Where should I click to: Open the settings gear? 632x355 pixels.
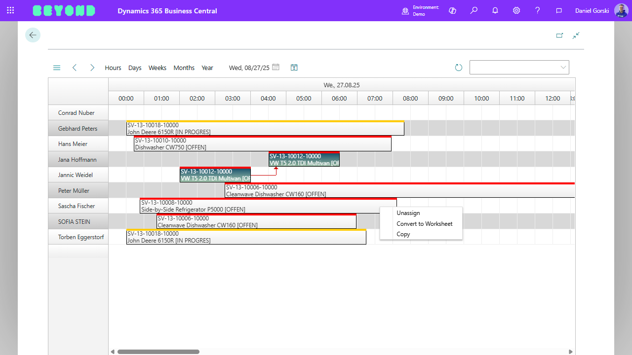coord(516,10)
